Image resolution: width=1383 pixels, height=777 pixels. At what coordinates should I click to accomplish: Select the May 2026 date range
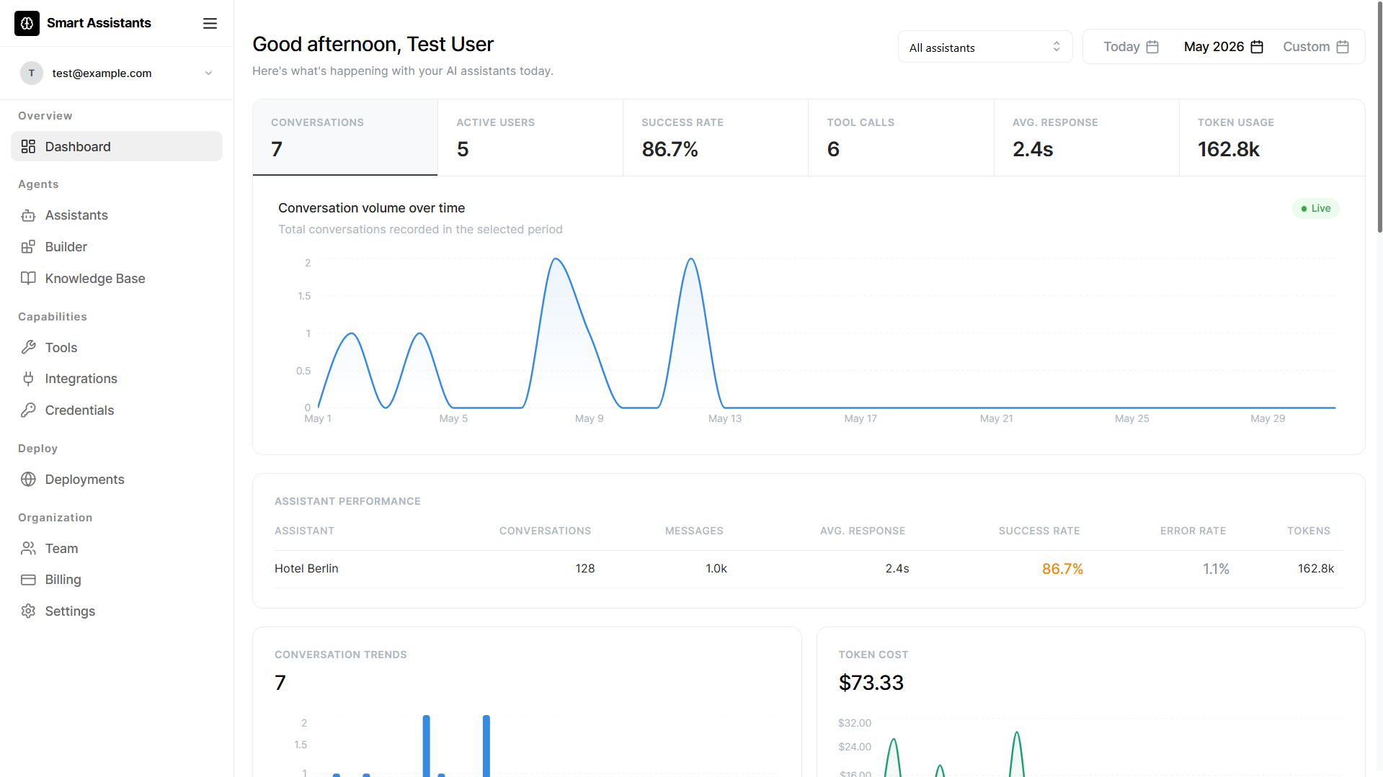(x=1224, y=47)
